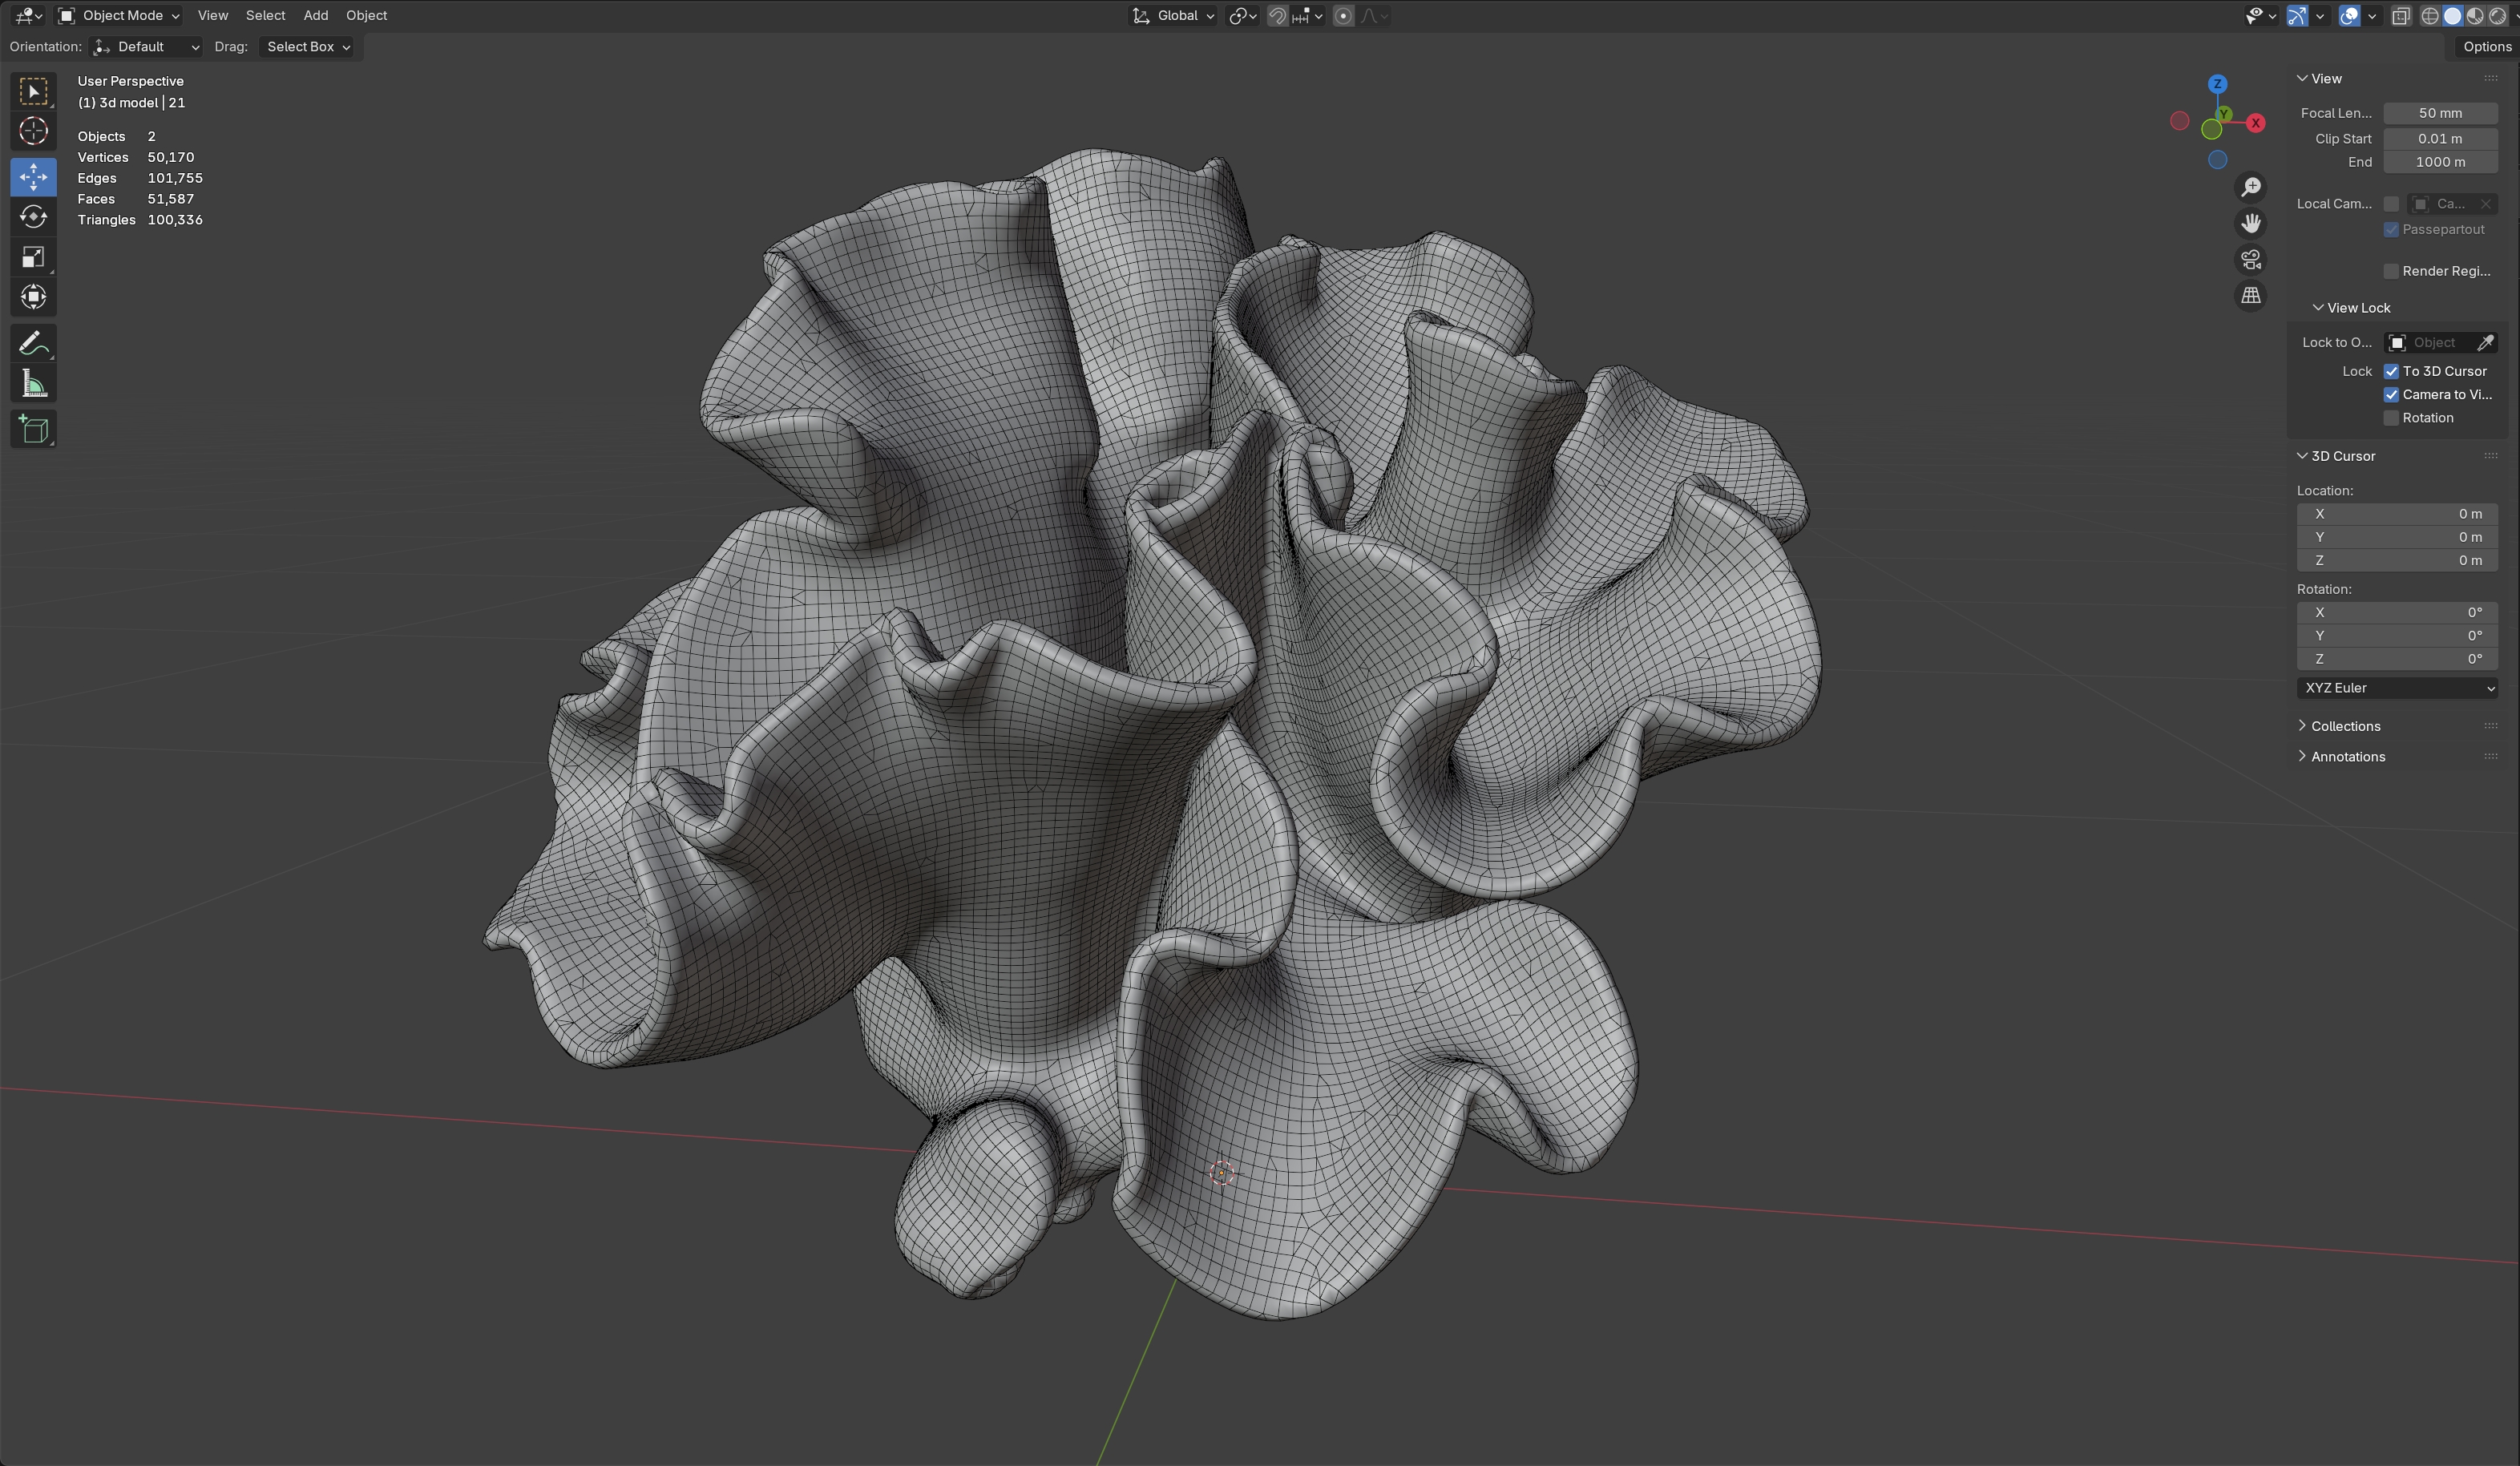
Task: Open the Object Mode dropdown
Action: (120, 16)
